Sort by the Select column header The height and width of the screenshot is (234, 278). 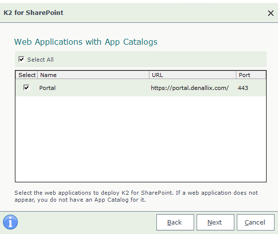(x=27, y=75)
